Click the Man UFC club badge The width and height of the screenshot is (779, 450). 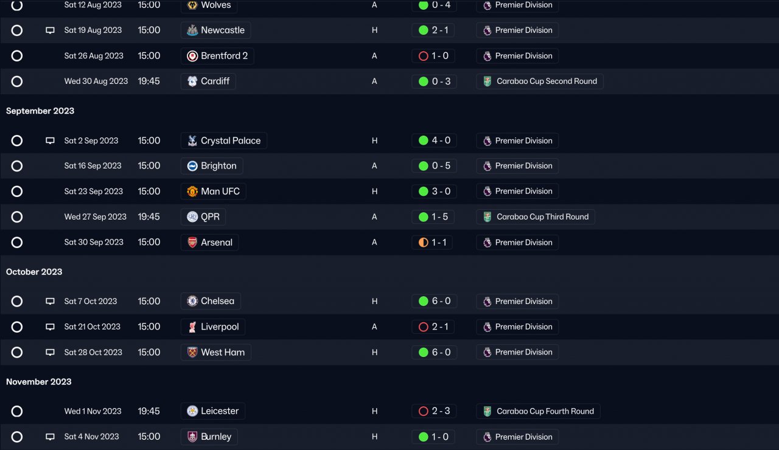click(192, 192)
